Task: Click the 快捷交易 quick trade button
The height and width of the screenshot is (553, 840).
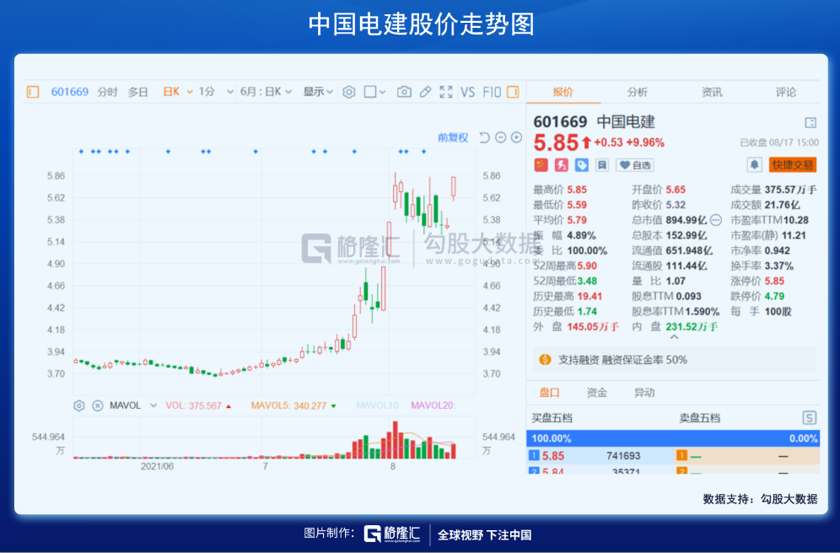Action: (x=793, y=164)
